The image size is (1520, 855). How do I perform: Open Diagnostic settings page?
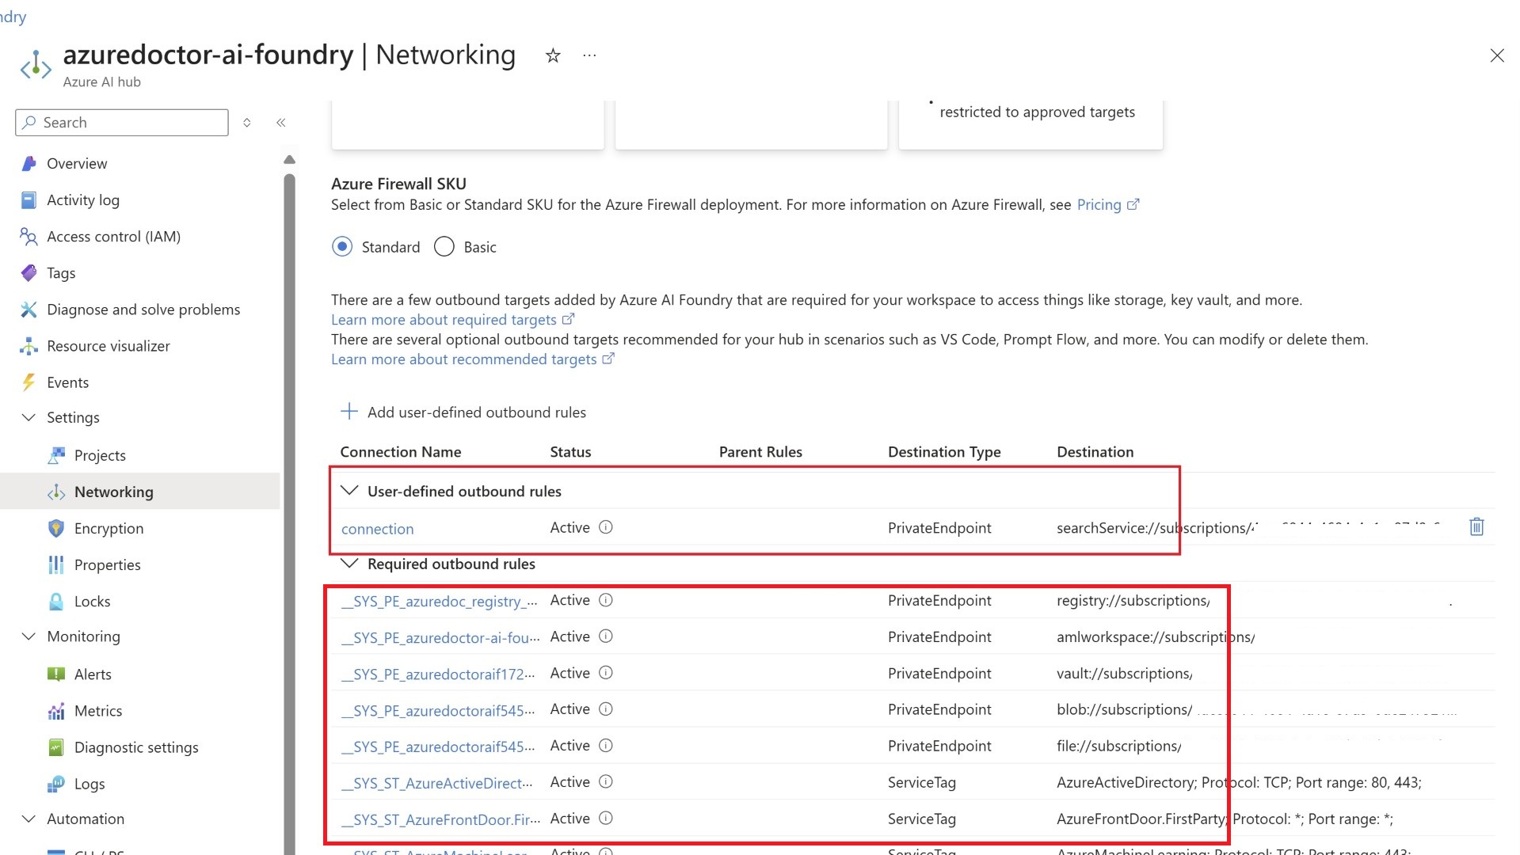click(x=136, y=747)
